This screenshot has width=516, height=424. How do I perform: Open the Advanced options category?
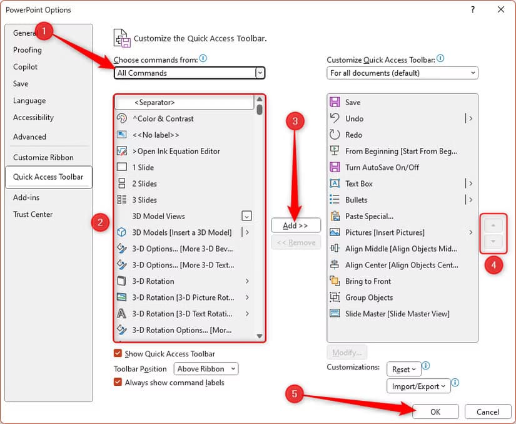point(49,137)
